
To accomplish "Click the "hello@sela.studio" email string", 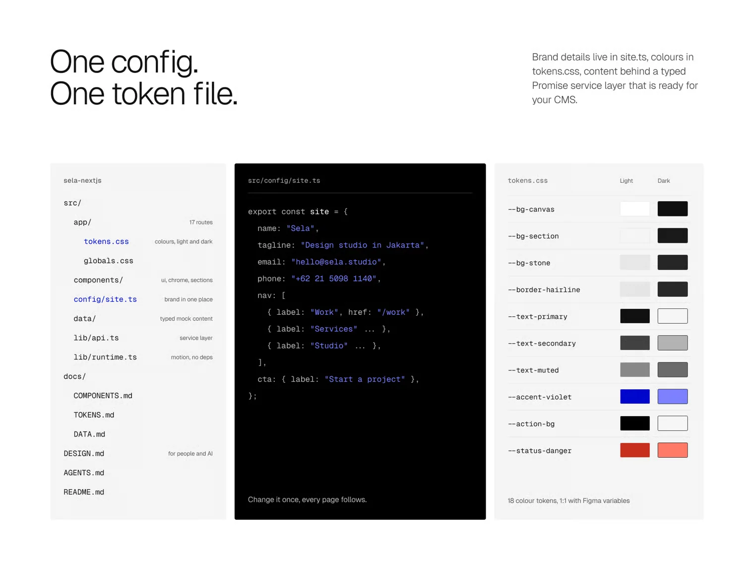I will tap(336, 262).
